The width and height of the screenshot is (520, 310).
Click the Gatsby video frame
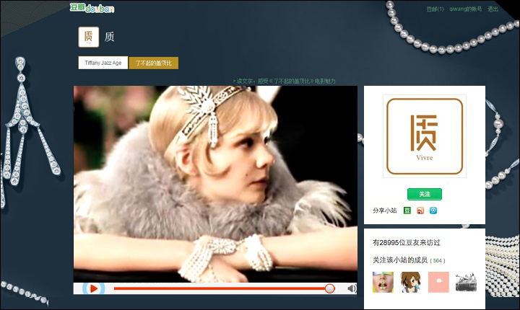coord(215,184)
